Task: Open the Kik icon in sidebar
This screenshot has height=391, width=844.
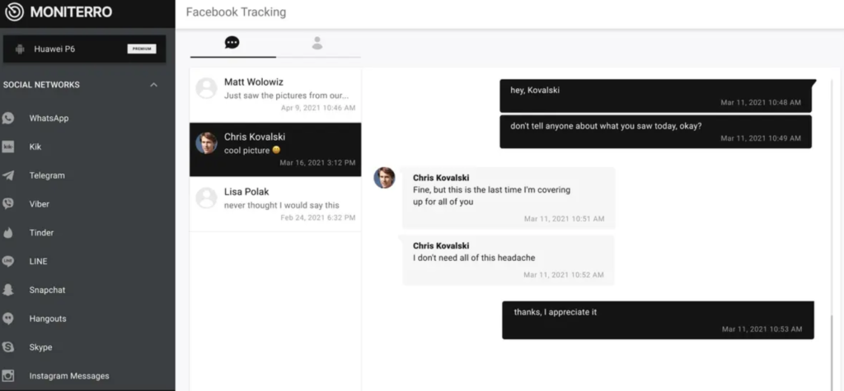Action: pos(8,147)
